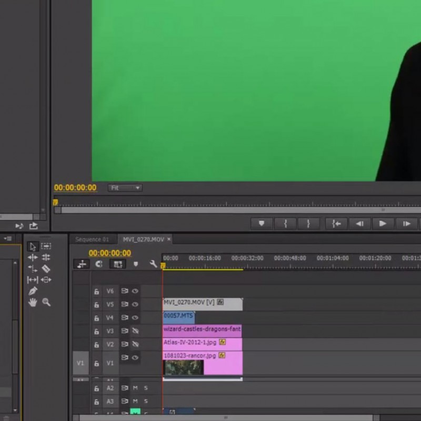This screenshot has height=421, width=421.
Task: Select the Zoom magnifier tool
Action: pos(46,302)
